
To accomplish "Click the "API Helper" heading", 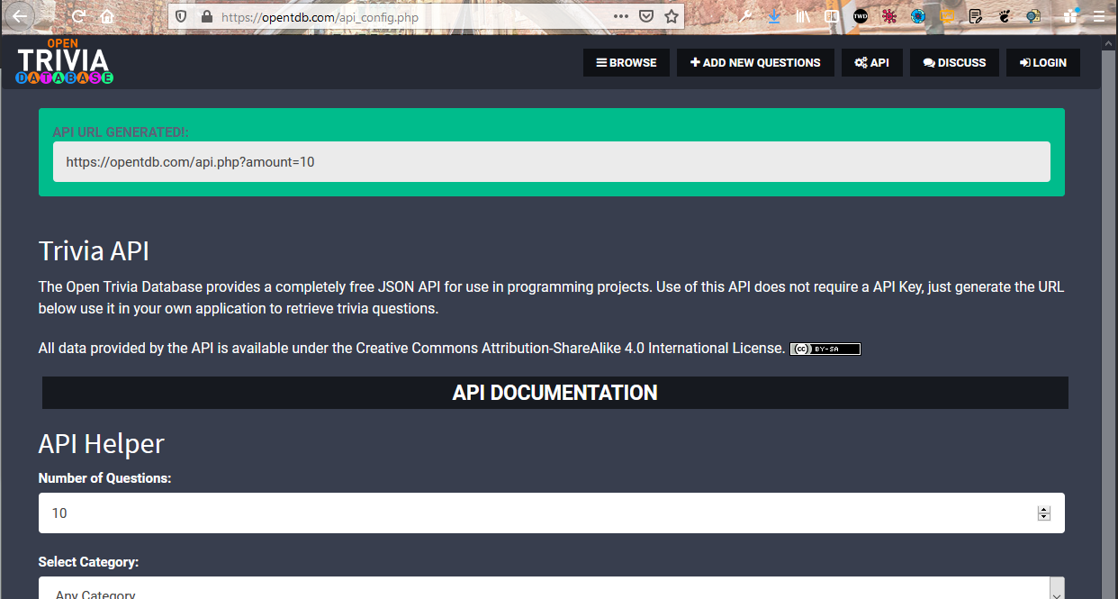I will 101,443.
